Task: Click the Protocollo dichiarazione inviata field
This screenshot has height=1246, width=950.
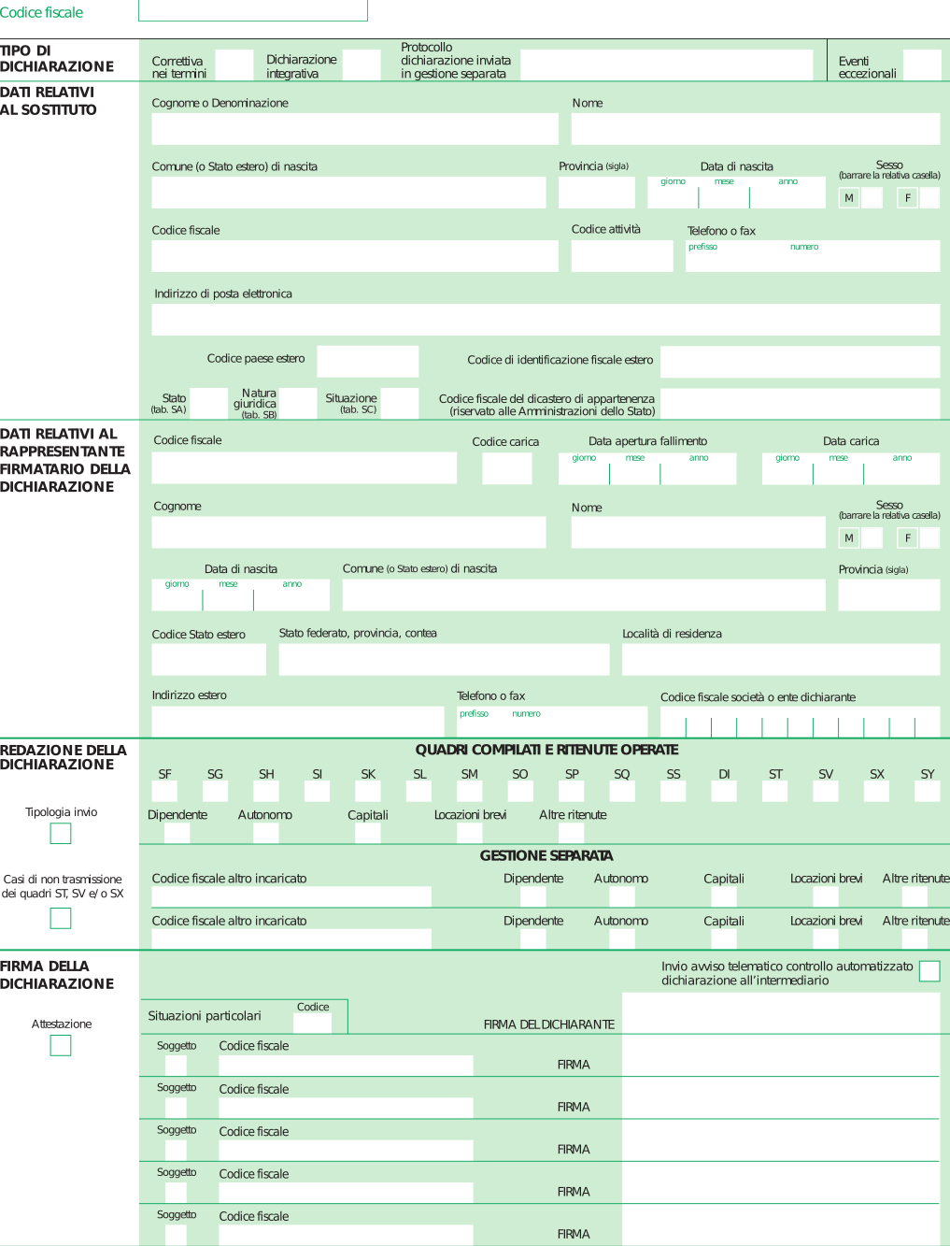Action: [666, 65]
